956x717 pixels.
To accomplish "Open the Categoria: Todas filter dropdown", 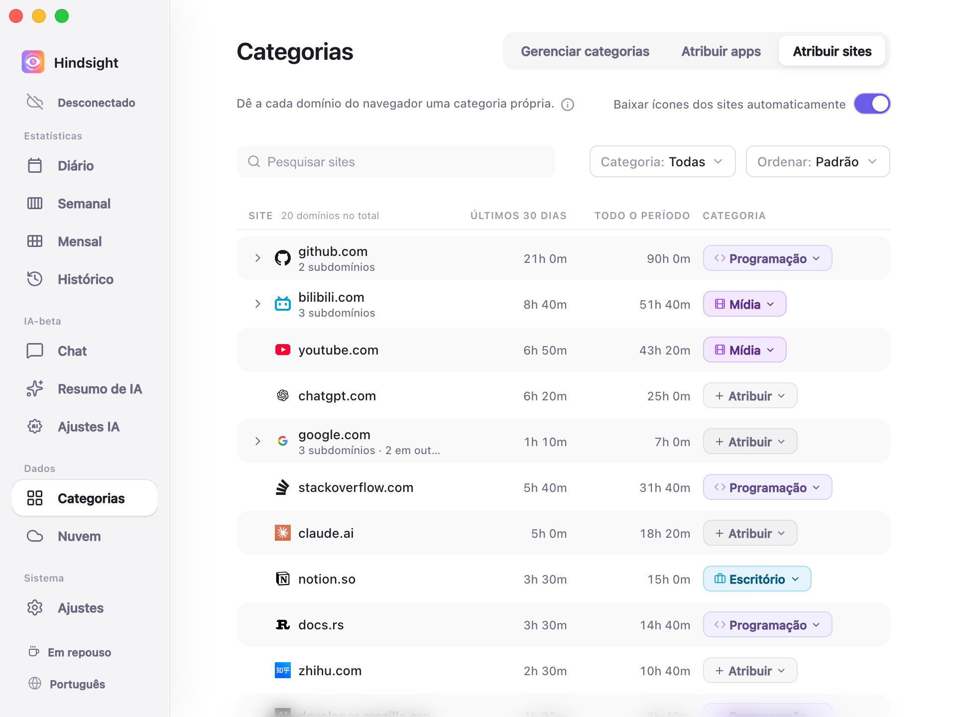I will (662, 161).
